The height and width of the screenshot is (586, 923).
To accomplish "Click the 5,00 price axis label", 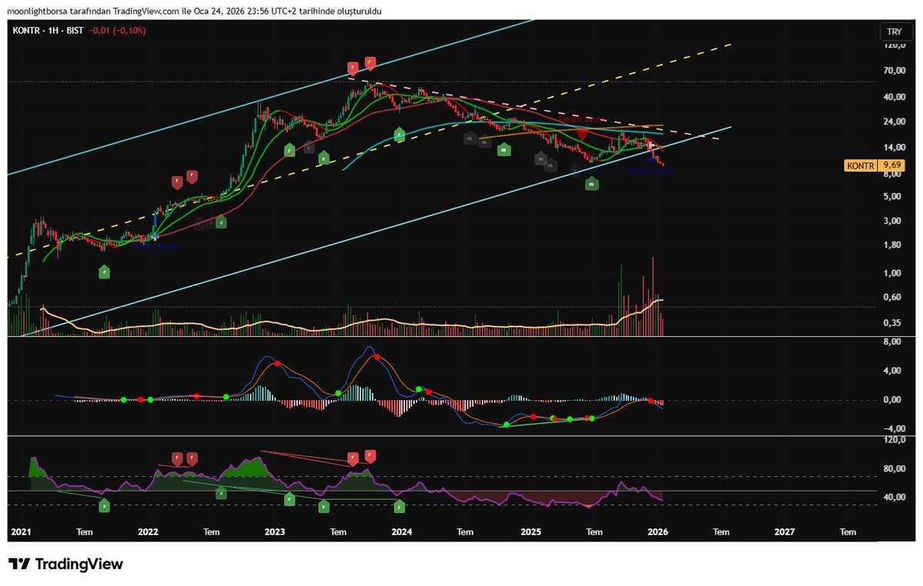I will 892,196.
